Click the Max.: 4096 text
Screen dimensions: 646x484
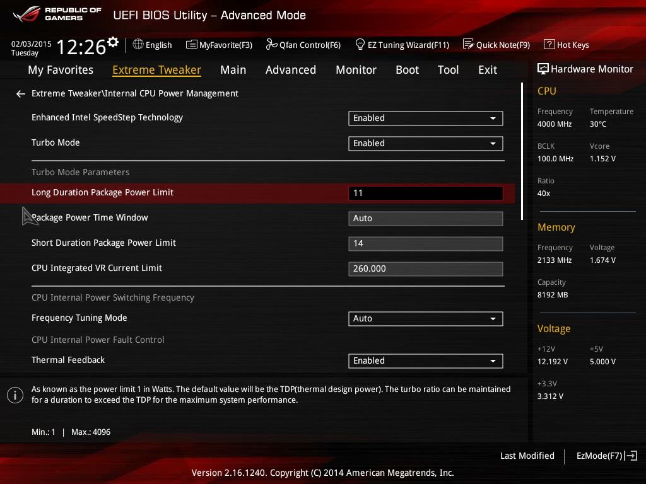91,432
